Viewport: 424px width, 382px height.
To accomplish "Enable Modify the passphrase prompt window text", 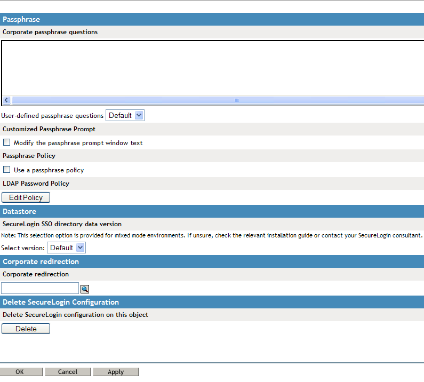I will [x=7, y=142].
